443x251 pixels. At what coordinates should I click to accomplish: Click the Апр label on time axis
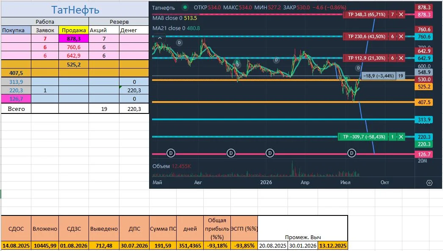click(305, 182)
